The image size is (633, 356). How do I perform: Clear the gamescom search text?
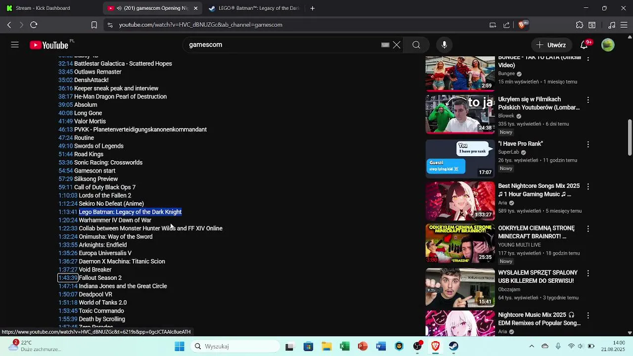[x=397, y=45]
